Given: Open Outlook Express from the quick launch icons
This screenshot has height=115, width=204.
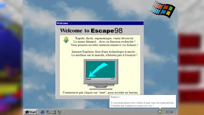Looking at the screenshot, I should click(x=48, y=112).
